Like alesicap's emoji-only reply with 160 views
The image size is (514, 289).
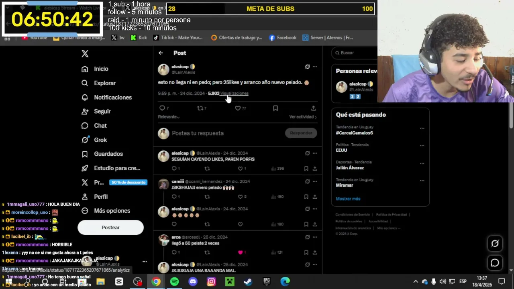tap(240, 224)
